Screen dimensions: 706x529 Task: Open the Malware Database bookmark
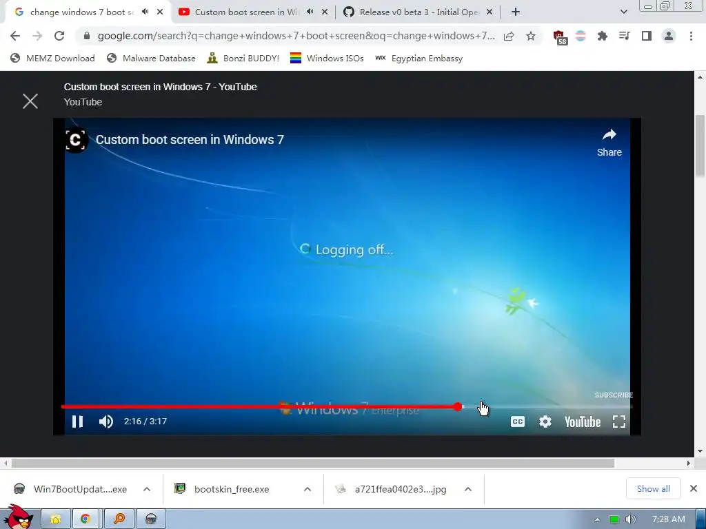151,58
